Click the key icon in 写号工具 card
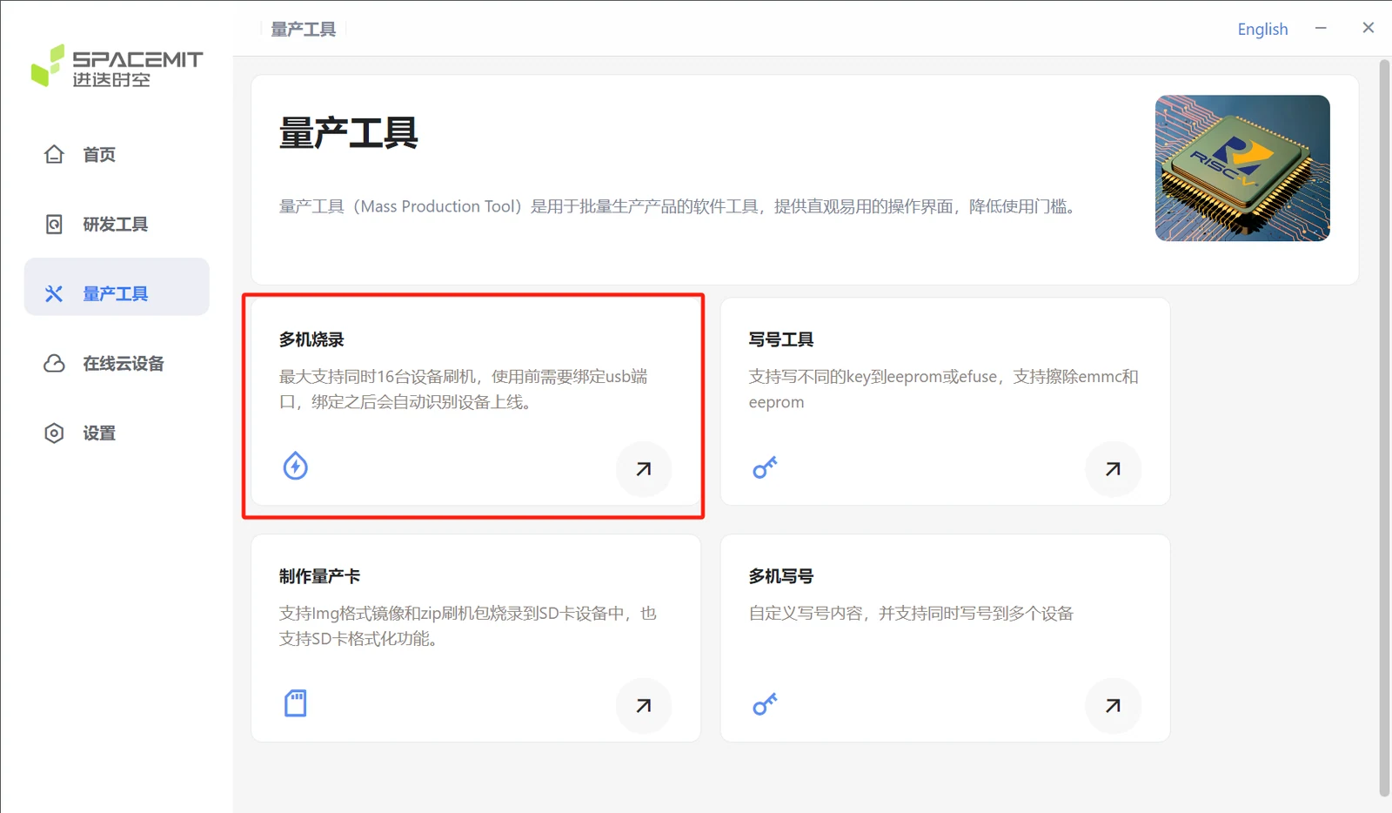 [x=765, y=468]
